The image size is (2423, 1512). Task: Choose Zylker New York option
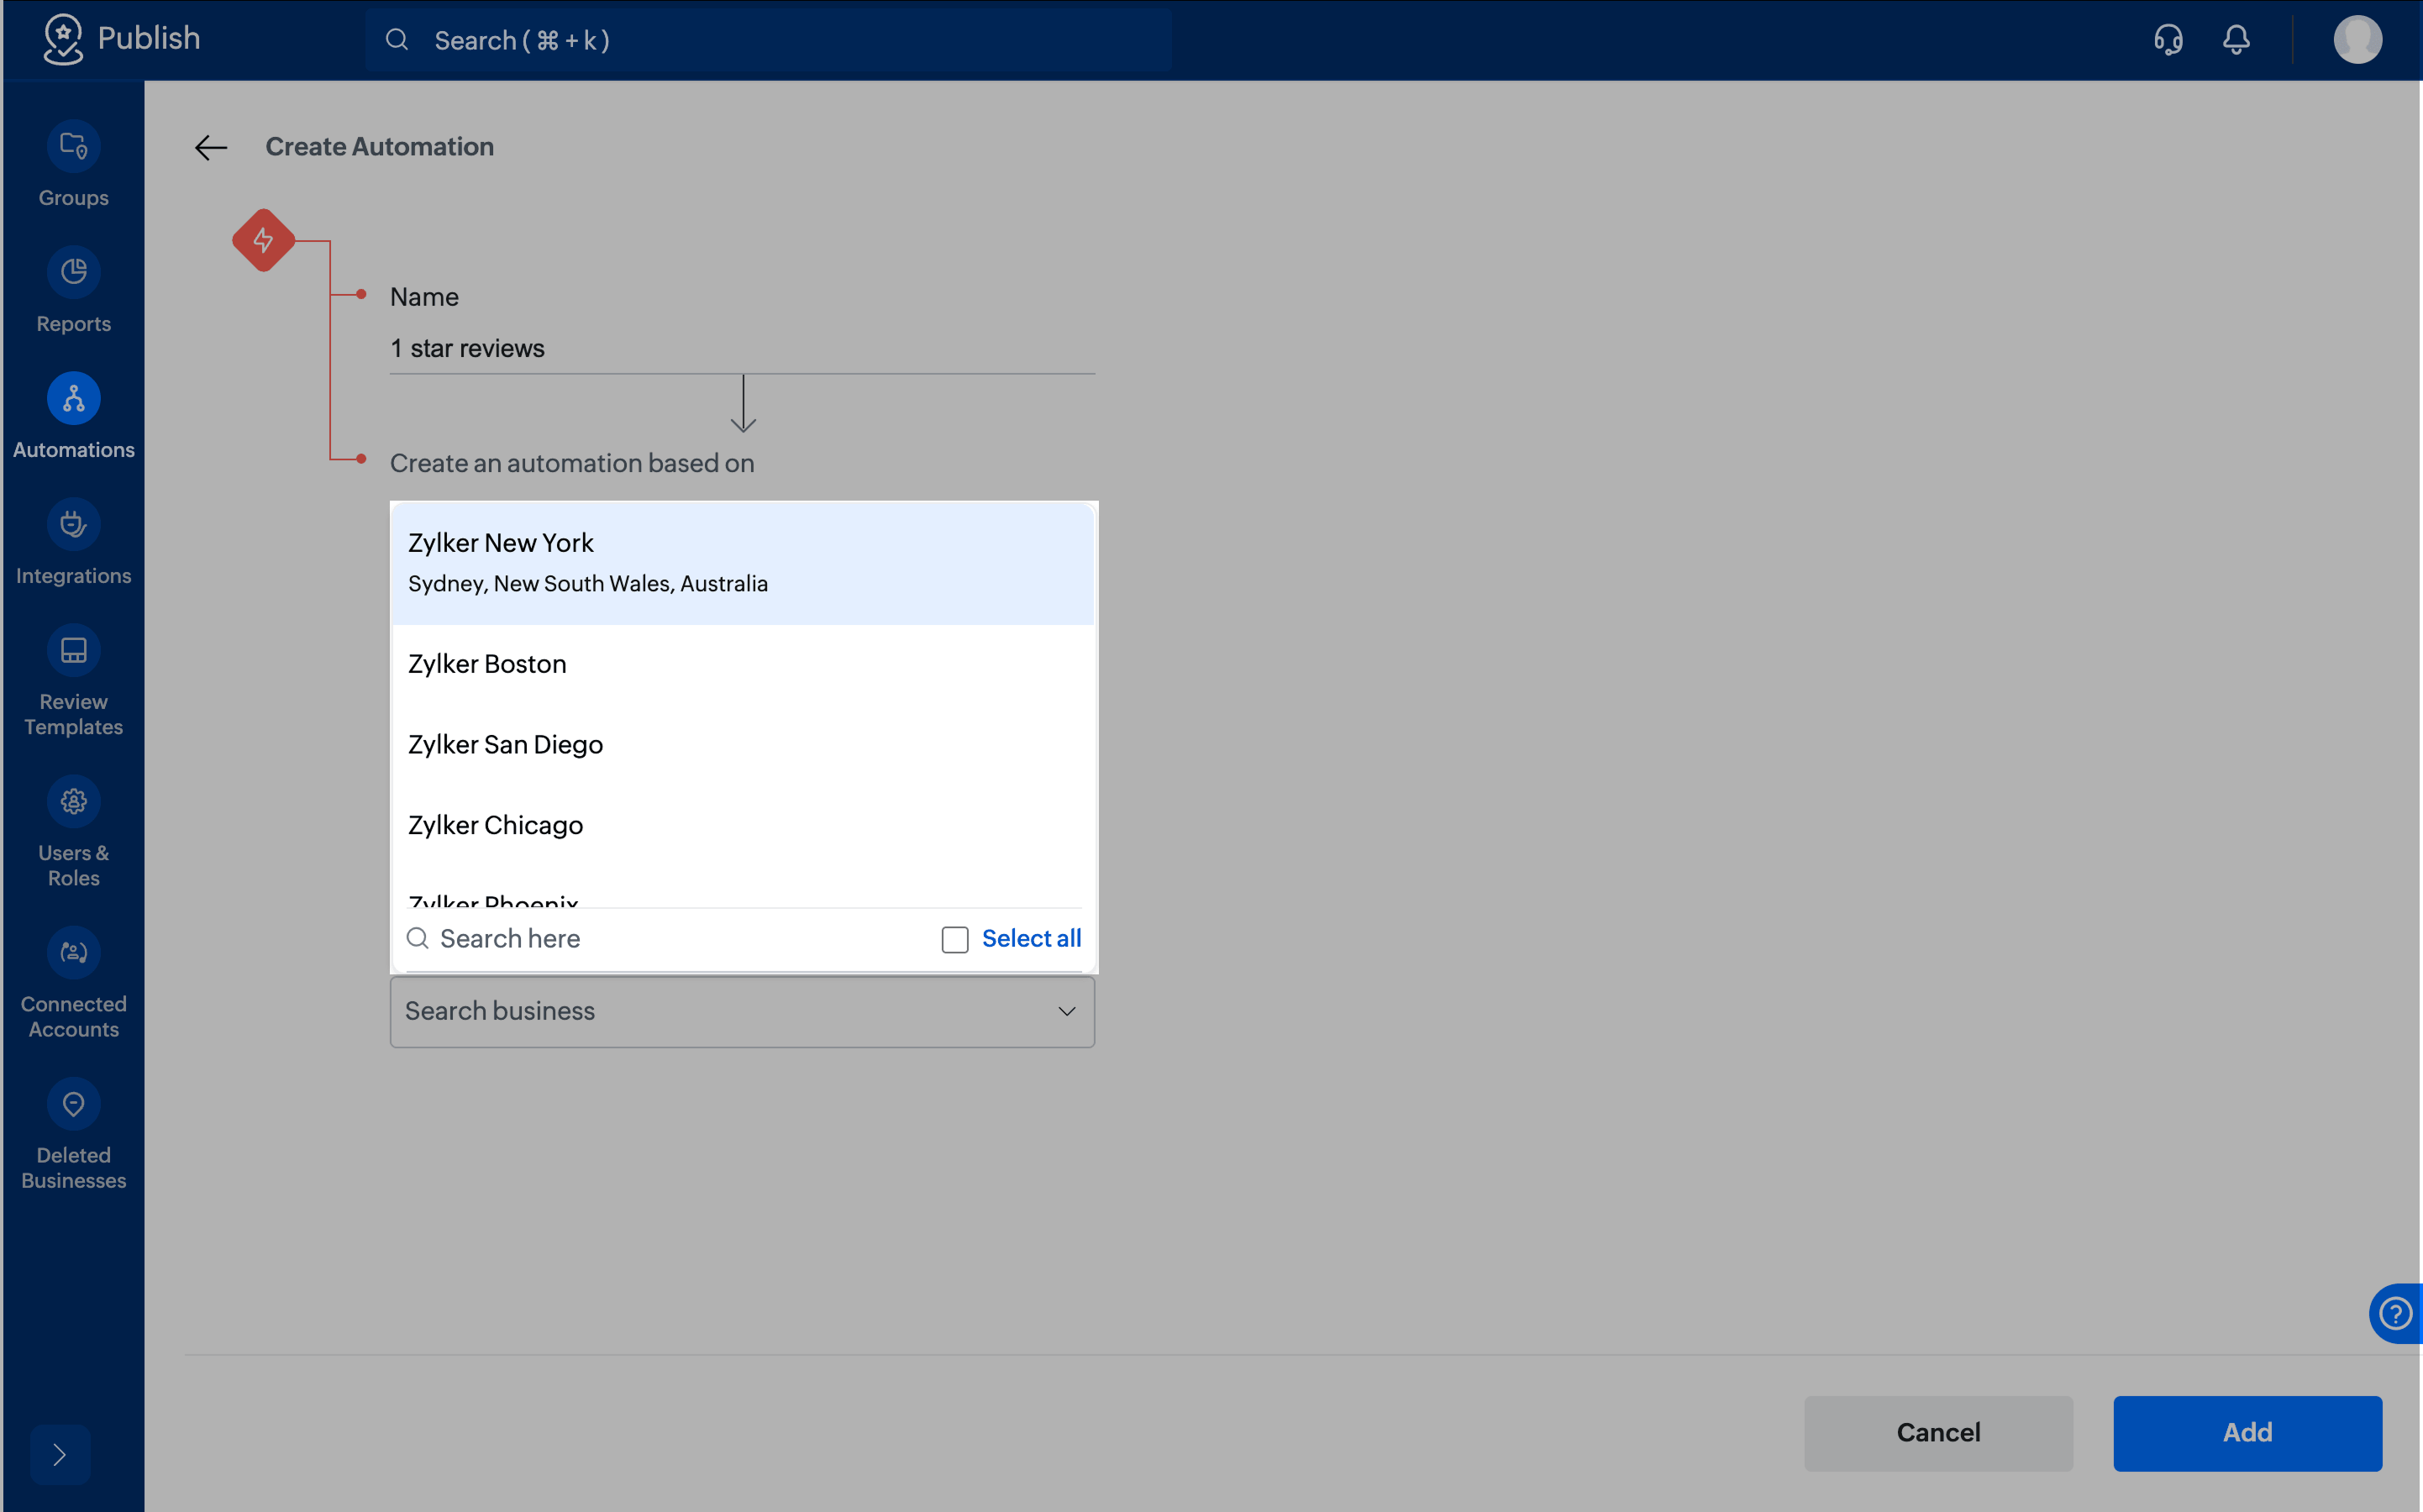(743, 563)
